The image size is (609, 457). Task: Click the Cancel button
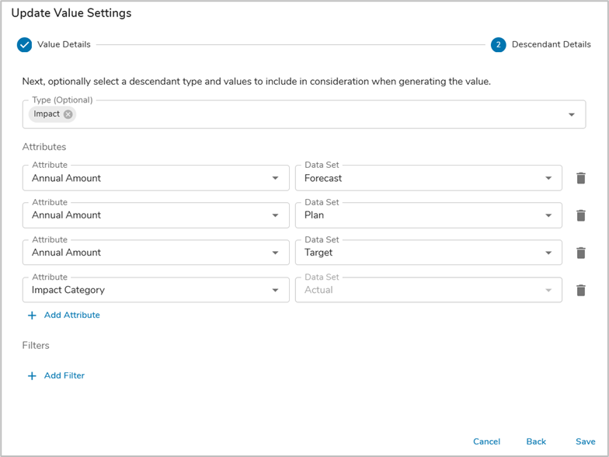click(486, 441)
